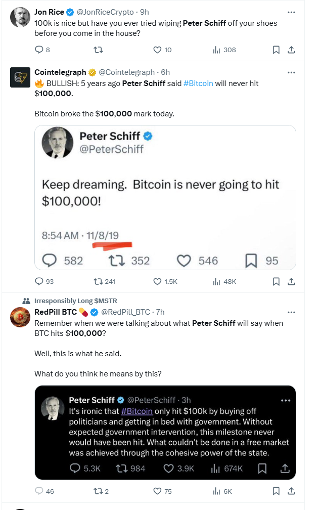This screenshot has height=510, width=319.
Task: Like the Cointelegraph post
Action: [157, 281]
